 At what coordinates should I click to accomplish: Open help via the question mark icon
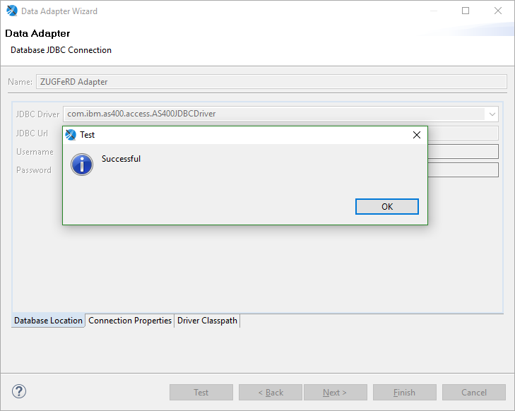point(19,391)
